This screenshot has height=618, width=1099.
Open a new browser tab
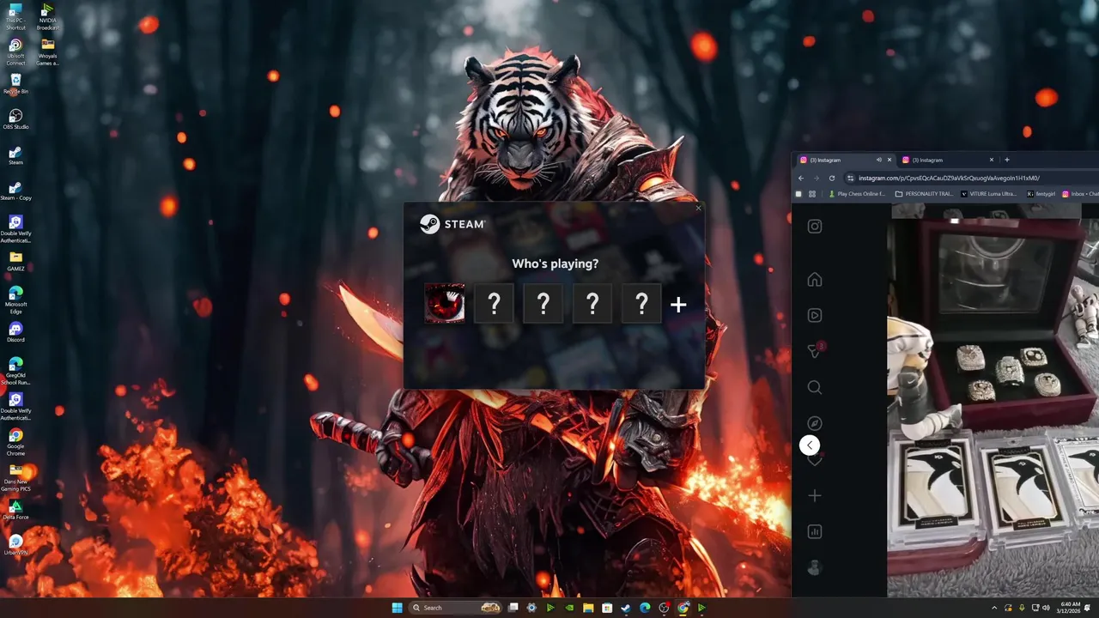[1007, 160]
